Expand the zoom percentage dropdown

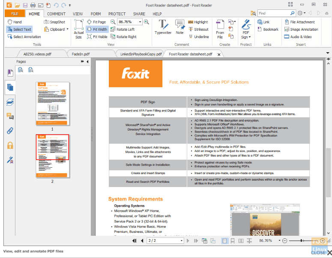coord(140,22)
